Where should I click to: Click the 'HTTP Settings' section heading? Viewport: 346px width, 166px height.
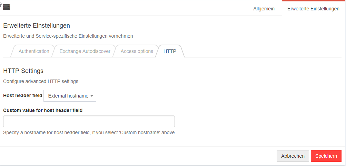click(23, 71)
